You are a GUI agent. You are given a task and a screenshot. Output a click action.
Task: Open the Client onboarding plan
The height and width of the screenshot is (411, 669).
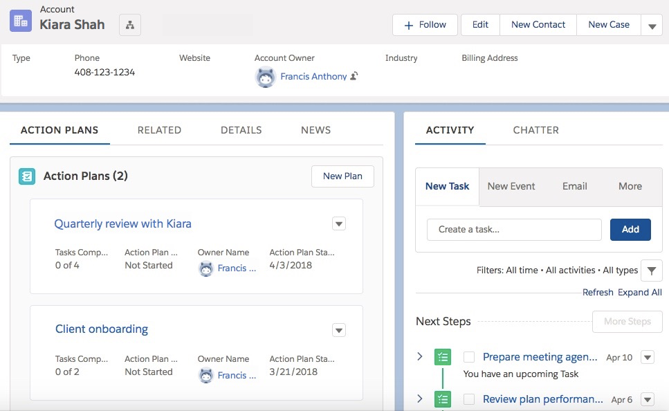102,329
